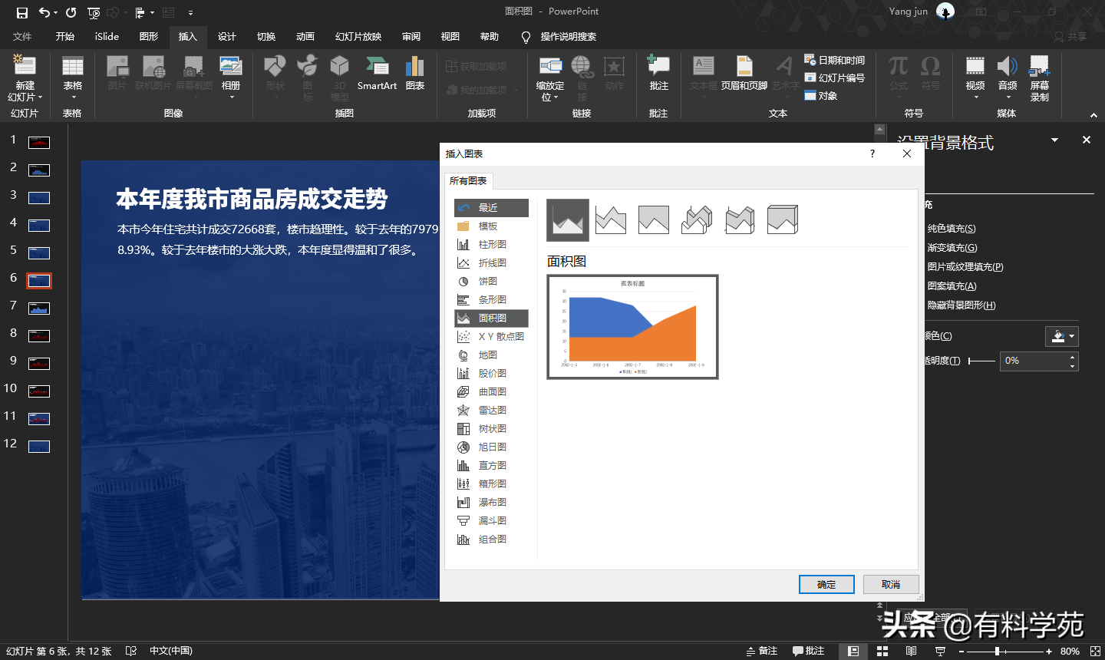Screen dimensions: 1105x660
Task: Click 页眉和页脚 icon
Action: (x=744, y=74)
